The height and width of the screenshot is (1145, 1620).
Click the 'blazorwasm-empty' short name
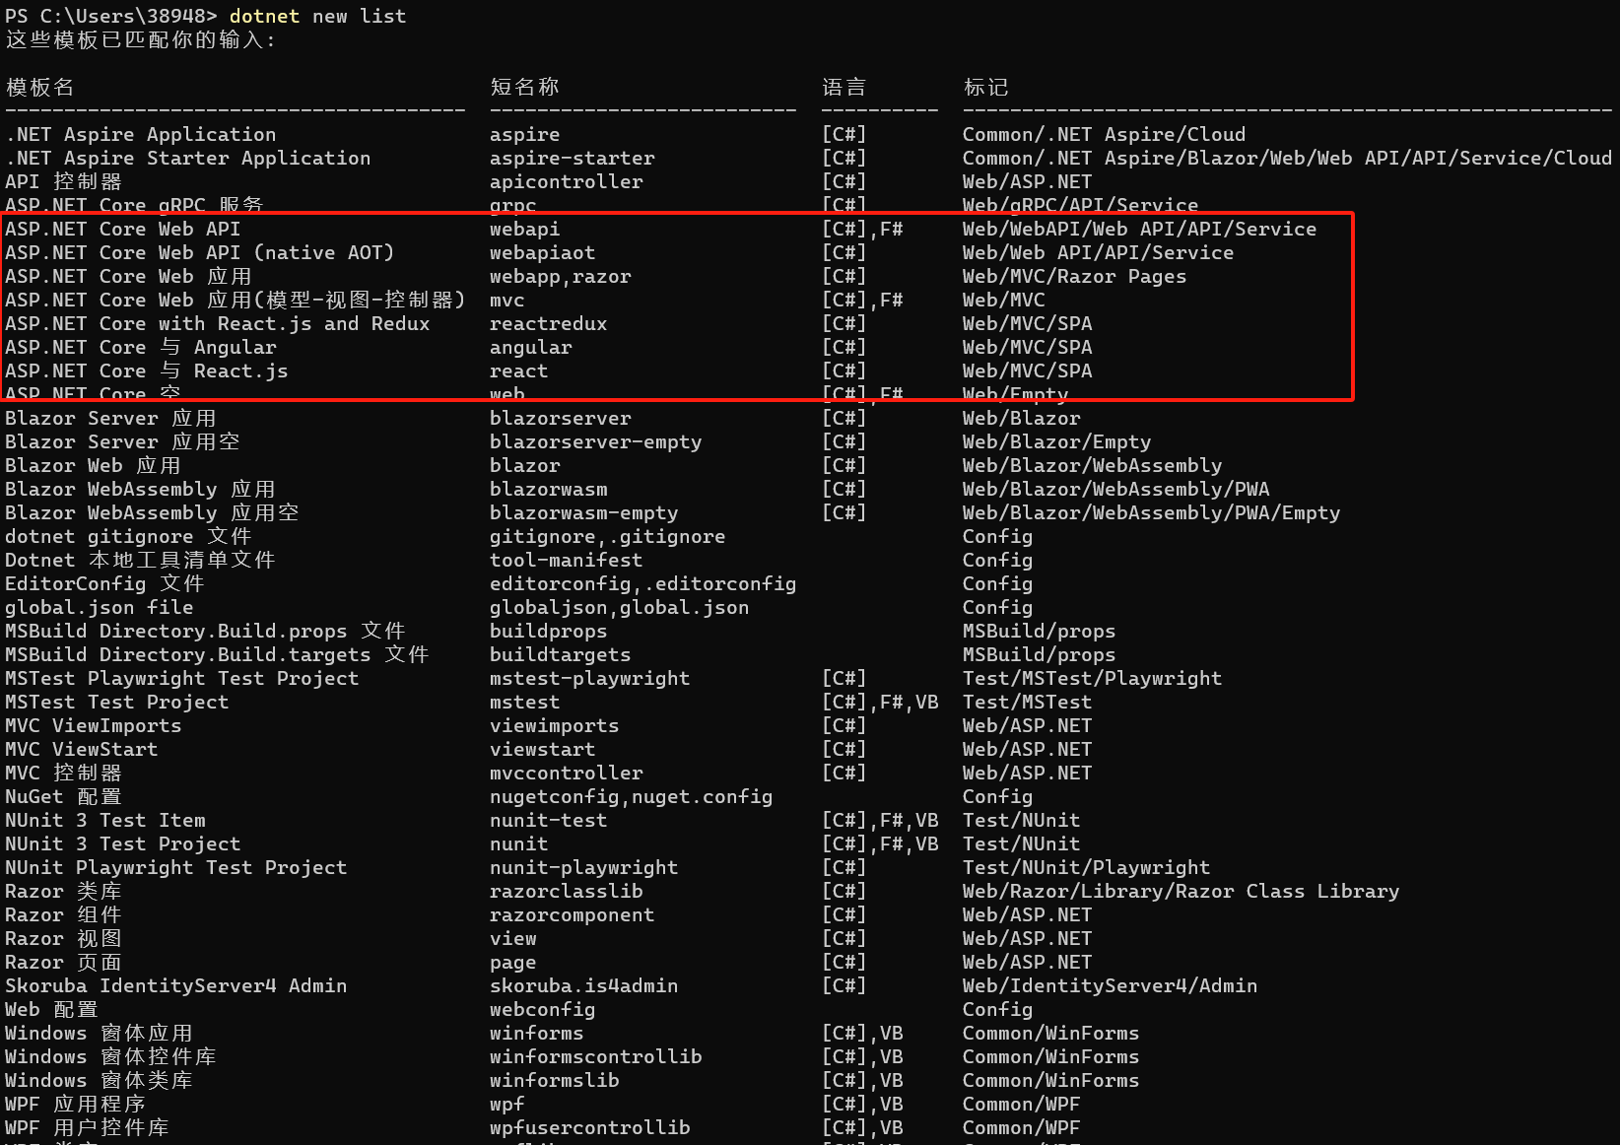click(x=584, y=512)
